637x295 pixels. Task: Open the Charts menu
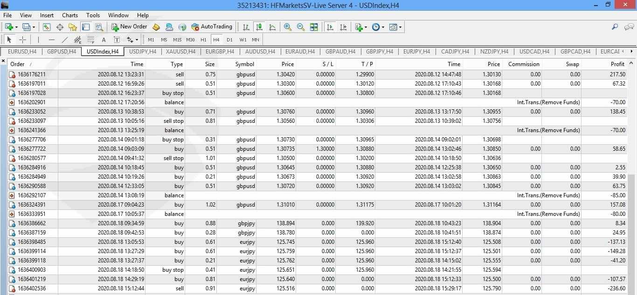pos(70,15)
